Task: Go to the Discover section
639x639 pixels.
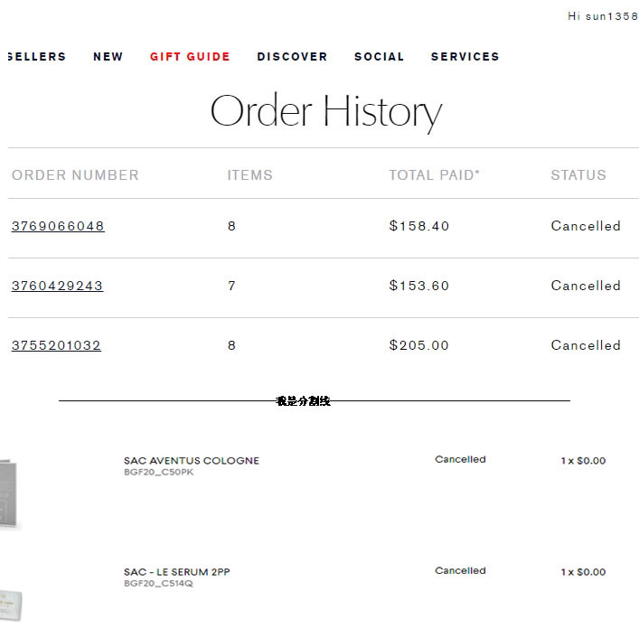Action: point(292,56)
